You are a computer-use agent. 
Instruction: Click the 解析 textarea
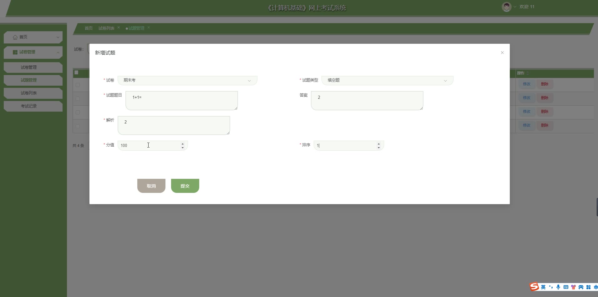(174, 125)
